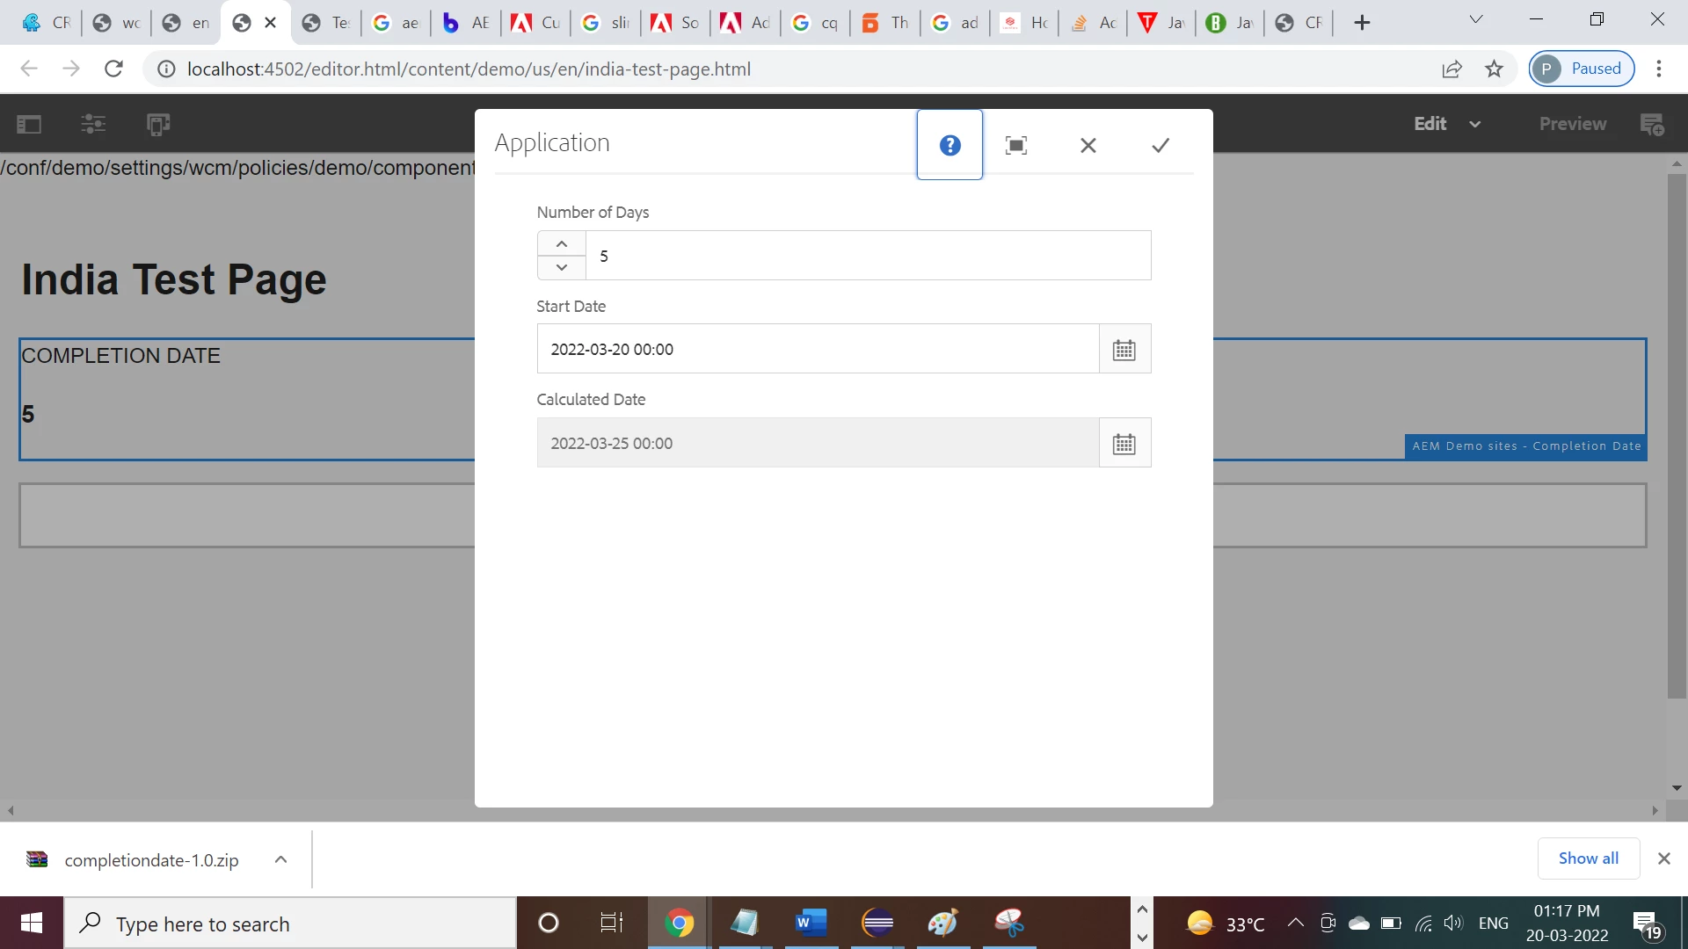Confirm the dialog with the checkmark icon
The height and width of the screenshot is (949, 1688).
[x=1160, y=145]
